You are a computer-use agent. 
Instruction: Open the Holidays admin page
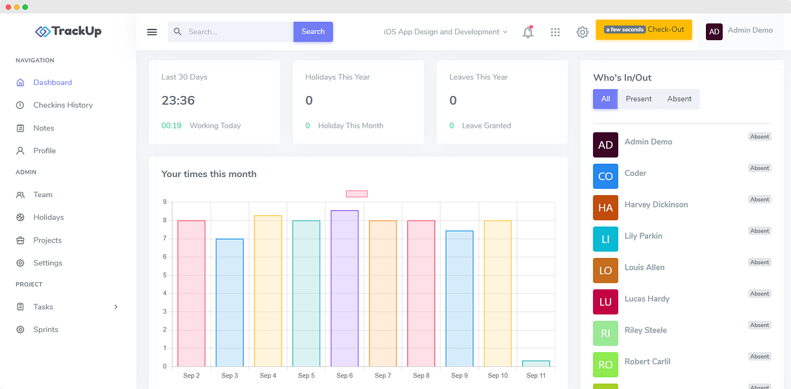pos(49,217)
